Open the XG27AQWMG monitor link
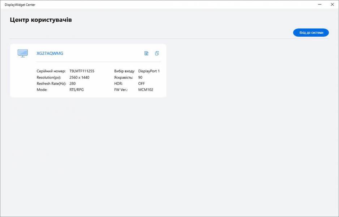 (50, 54)
